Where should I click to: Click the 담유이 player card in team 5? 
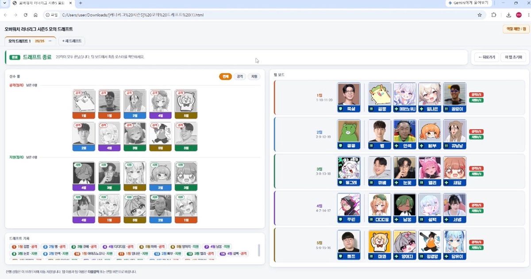454,245
